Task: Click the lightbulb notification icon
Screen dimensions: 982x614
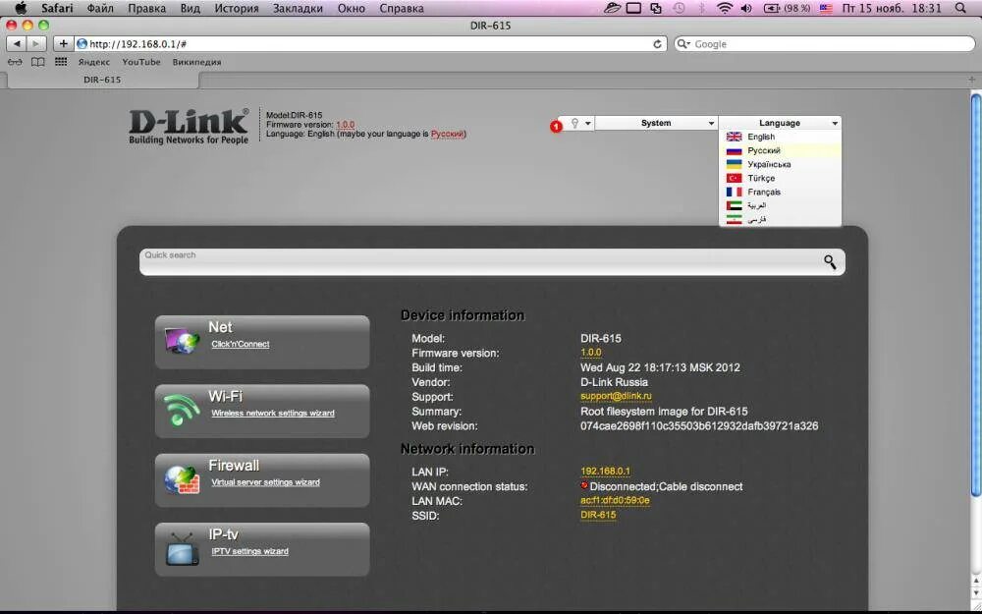Action: point(574,124)
